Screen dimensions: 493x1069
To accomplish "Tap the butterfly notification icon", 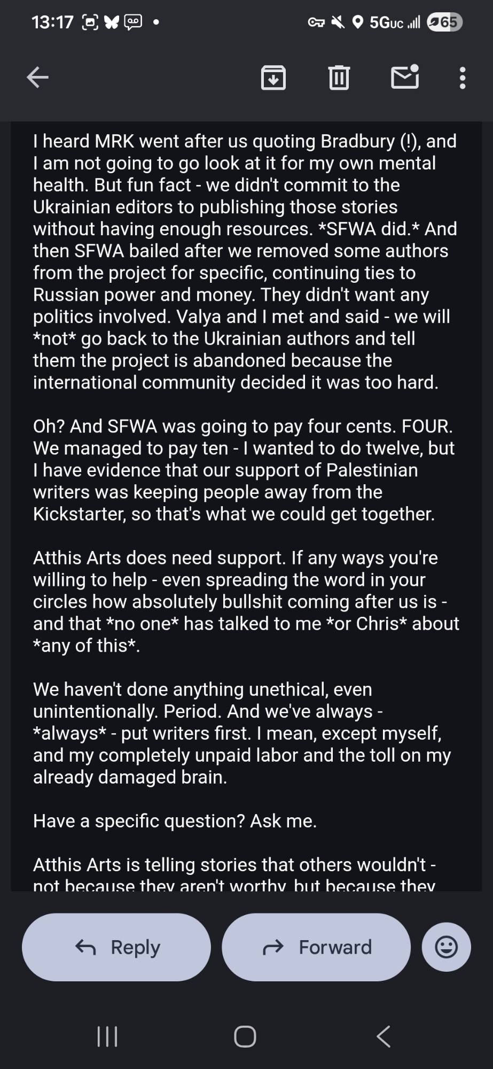I will [x=111, y=22].
